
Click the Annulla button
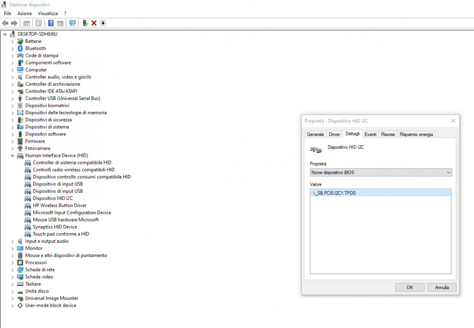point(441,287)
